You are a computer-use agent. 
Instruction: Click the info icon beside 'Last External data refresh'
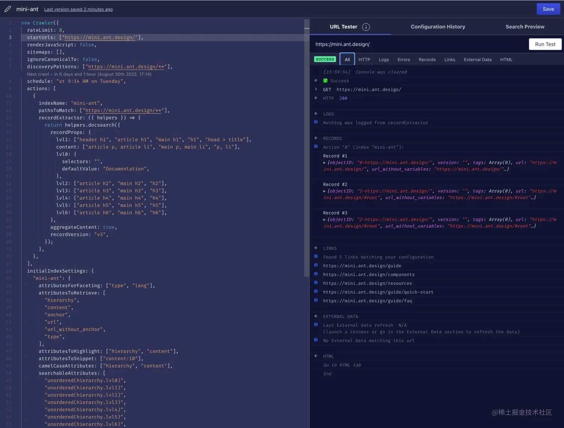point(316,324)
